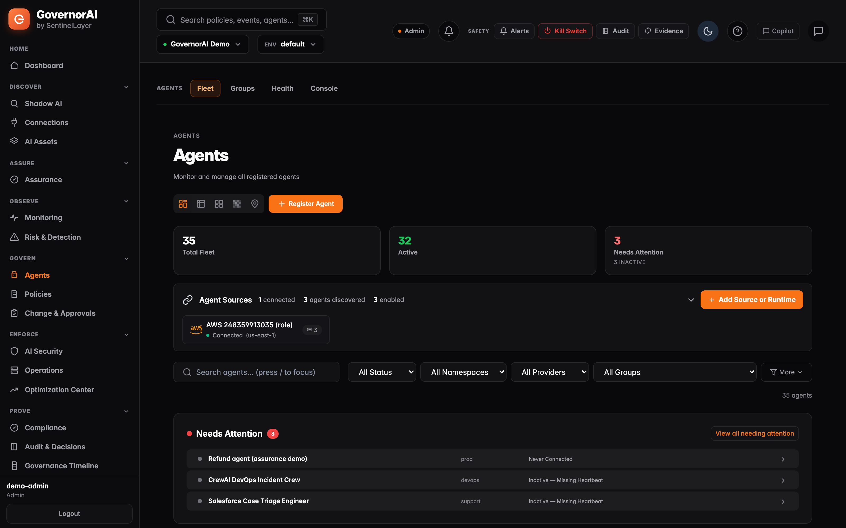The width and height of the screenshot is (846, 528).
Task: Collapse the Govern sidebar section
Action: [x=126, y=258]
